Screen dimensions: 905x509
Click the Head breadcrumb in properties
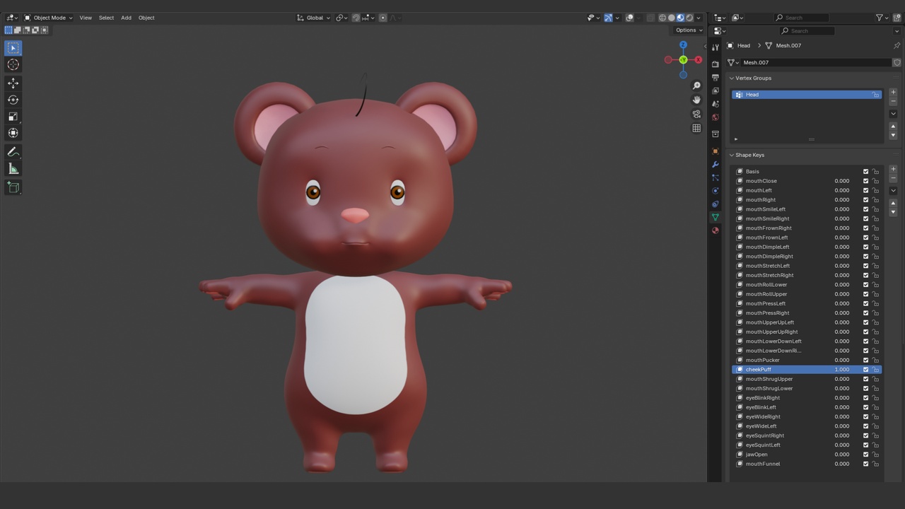click(x=744, y=46)
